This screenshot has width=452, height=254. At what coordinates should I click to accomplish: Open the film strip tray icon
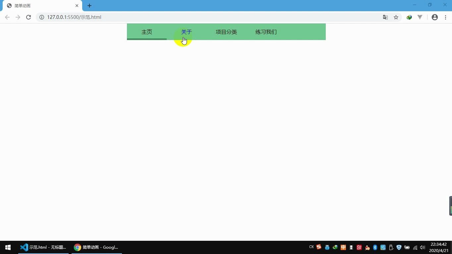351,247
